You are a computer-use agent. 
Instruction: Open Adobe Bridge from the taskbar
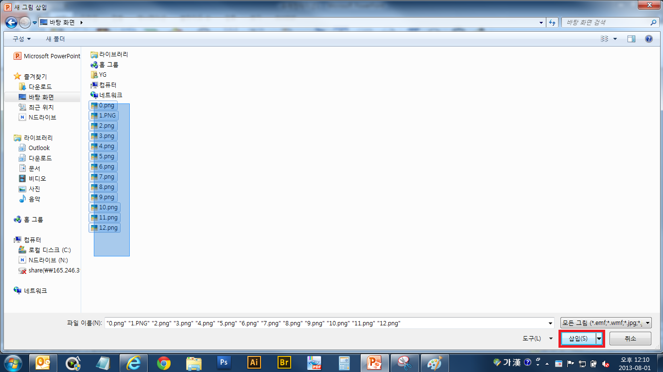click(284, 362)
